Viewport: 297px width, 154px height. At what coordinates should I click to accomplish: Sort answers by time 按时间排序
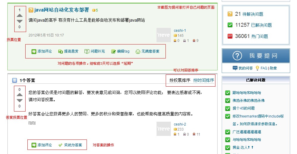tap(204, 80)
